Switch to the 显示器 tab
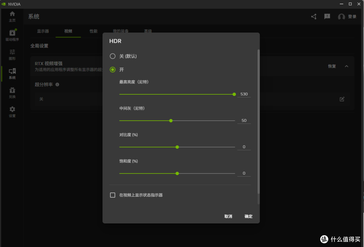This screenshot has width=364, height=247. coord(43,31)
